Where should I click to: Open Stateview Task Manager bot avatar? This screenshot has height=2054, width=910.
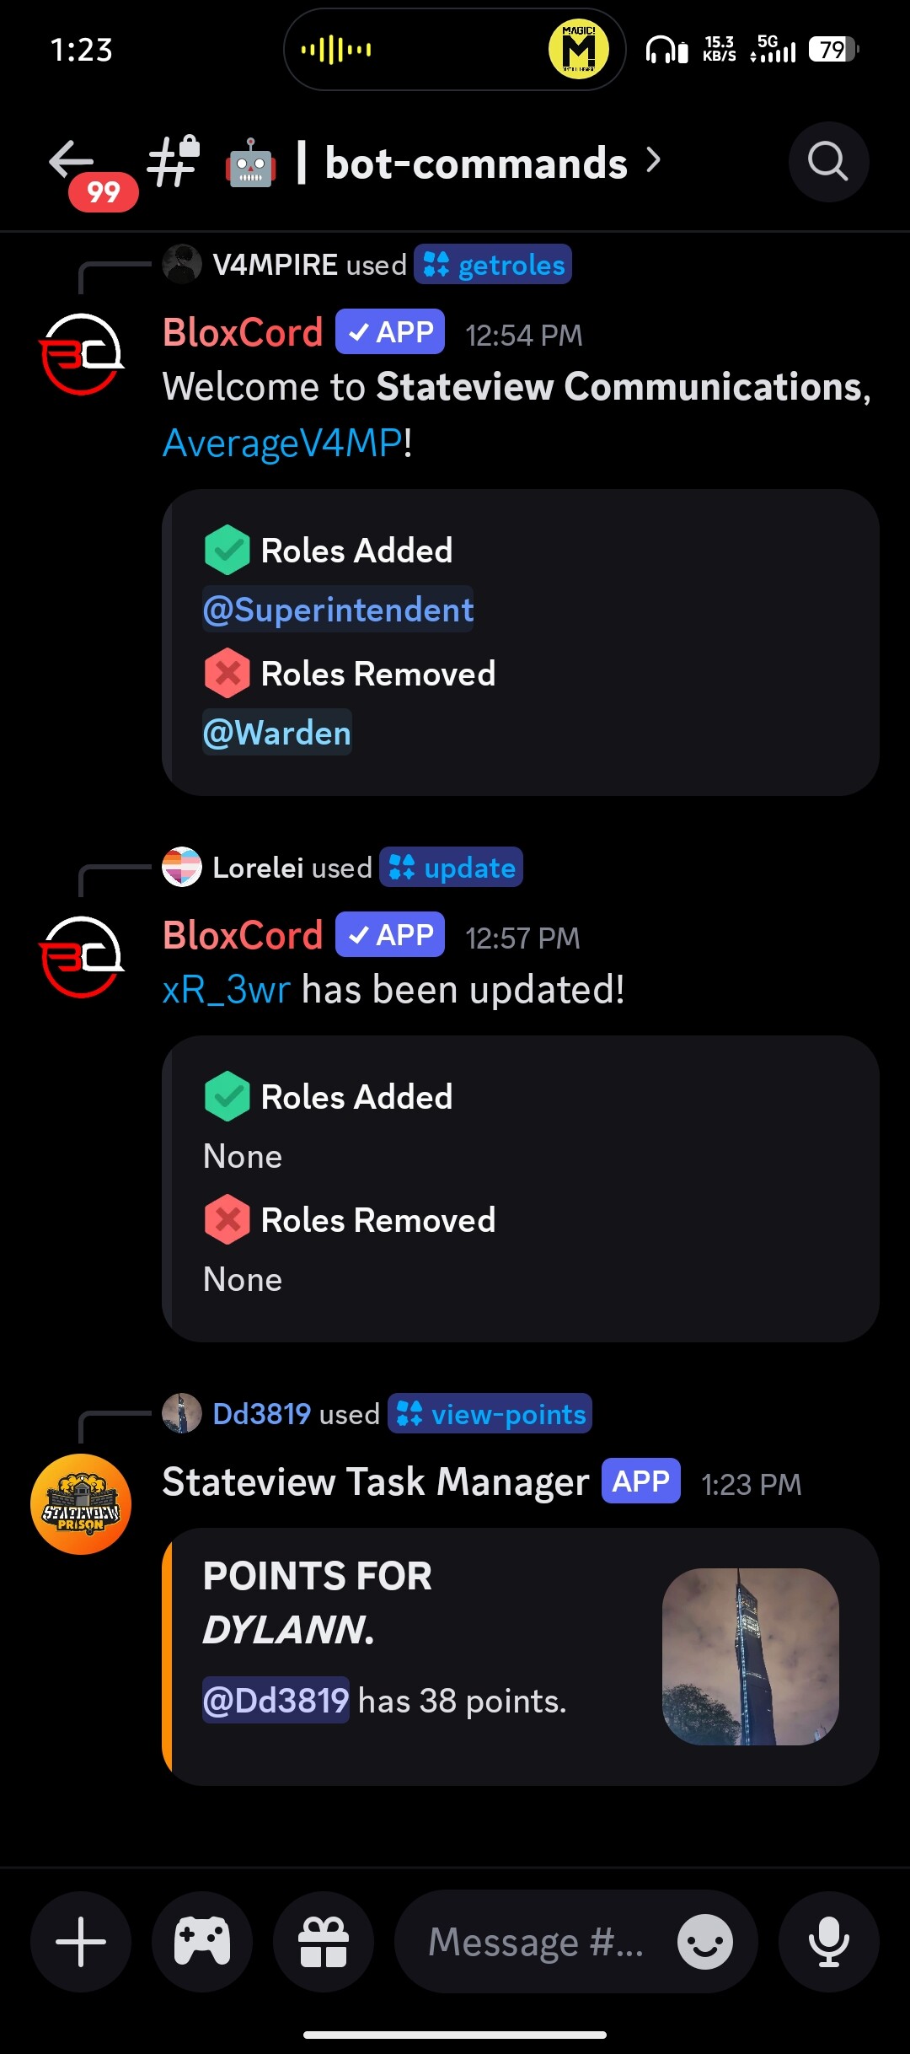(81, 1504)
